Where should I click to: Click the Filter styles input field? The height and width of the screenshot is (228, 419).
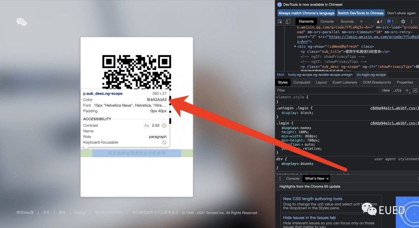coord(327,90)
